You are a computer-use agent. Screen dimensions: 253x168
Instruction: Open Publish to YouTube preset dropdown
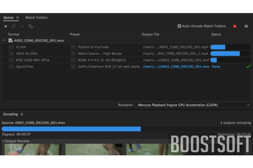point(73,47)
